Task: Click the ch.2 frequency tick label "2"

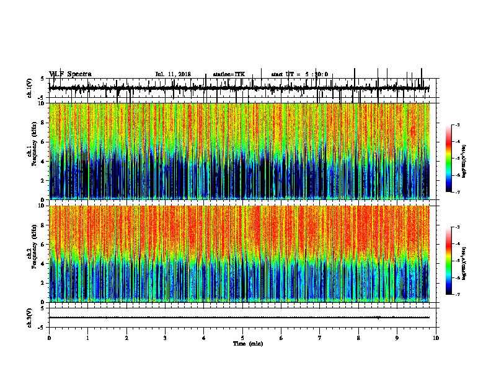Action: (43, 283)
